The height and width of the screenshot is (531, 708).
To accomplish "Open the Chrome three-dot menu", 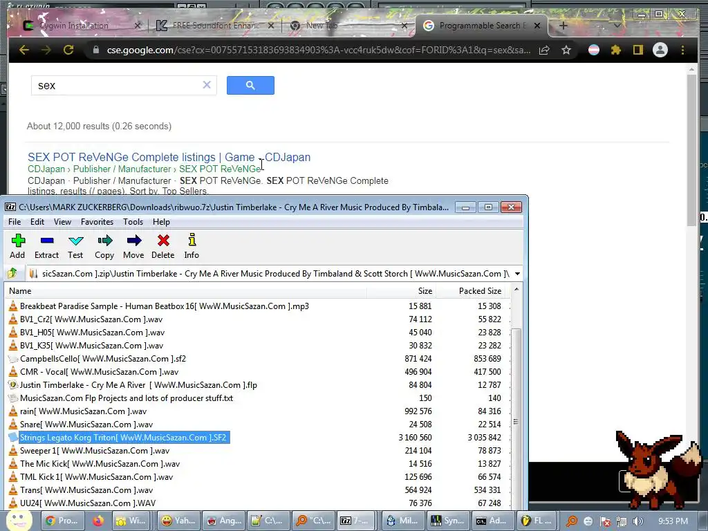I will point(682,50).
